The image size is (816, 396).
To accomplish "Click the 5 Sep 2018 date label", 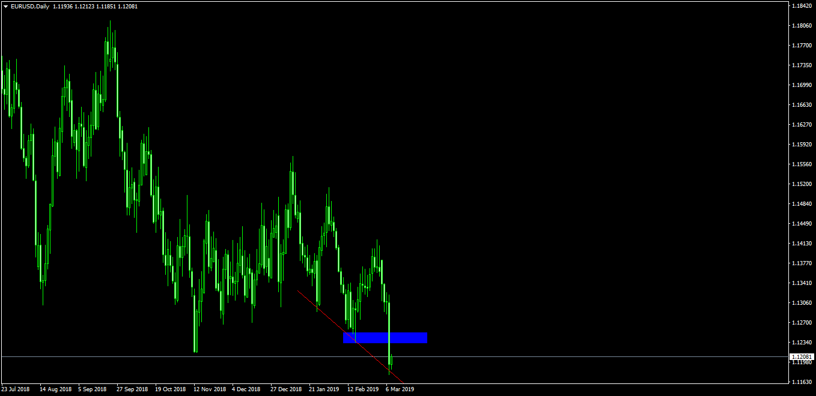I will tap(92, 389).
